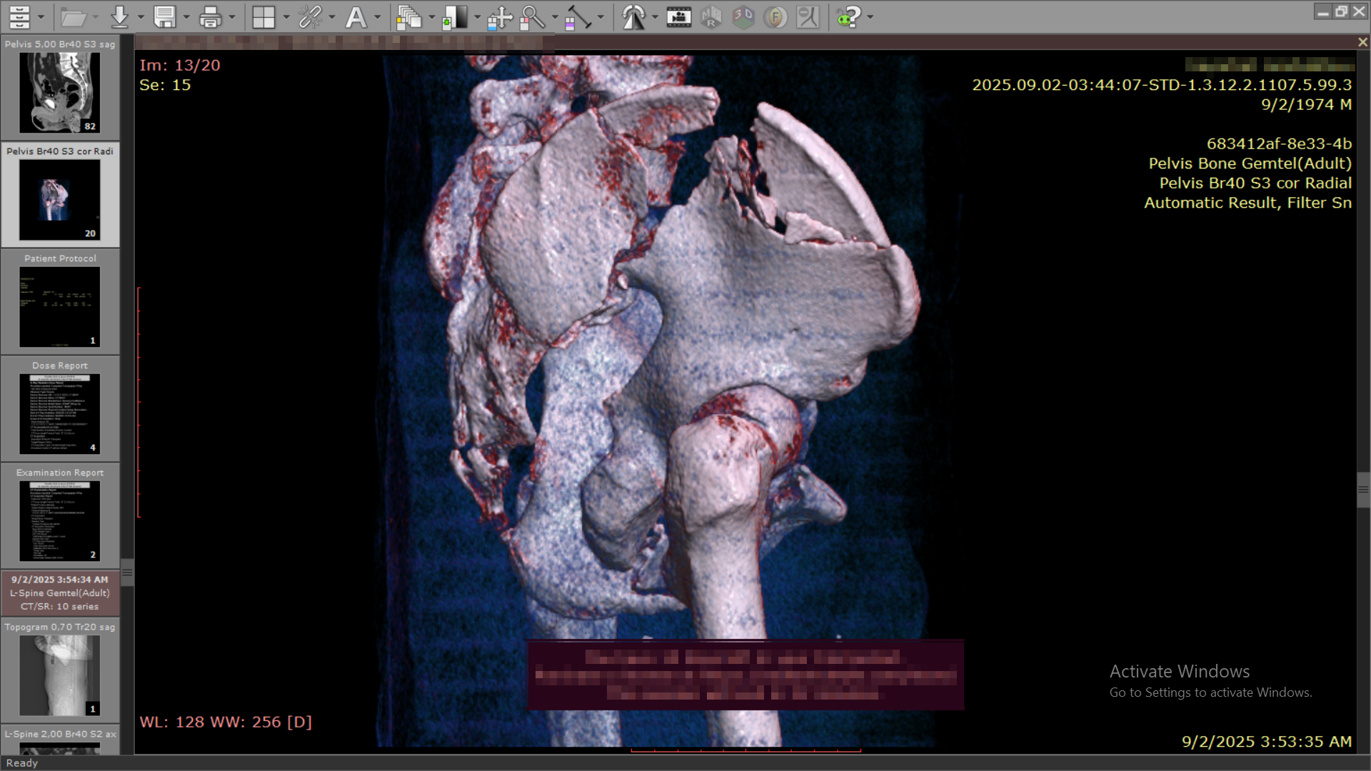
Task: Expand the zoom tool dropdown arrow
Action: click(x=554, y=17)
